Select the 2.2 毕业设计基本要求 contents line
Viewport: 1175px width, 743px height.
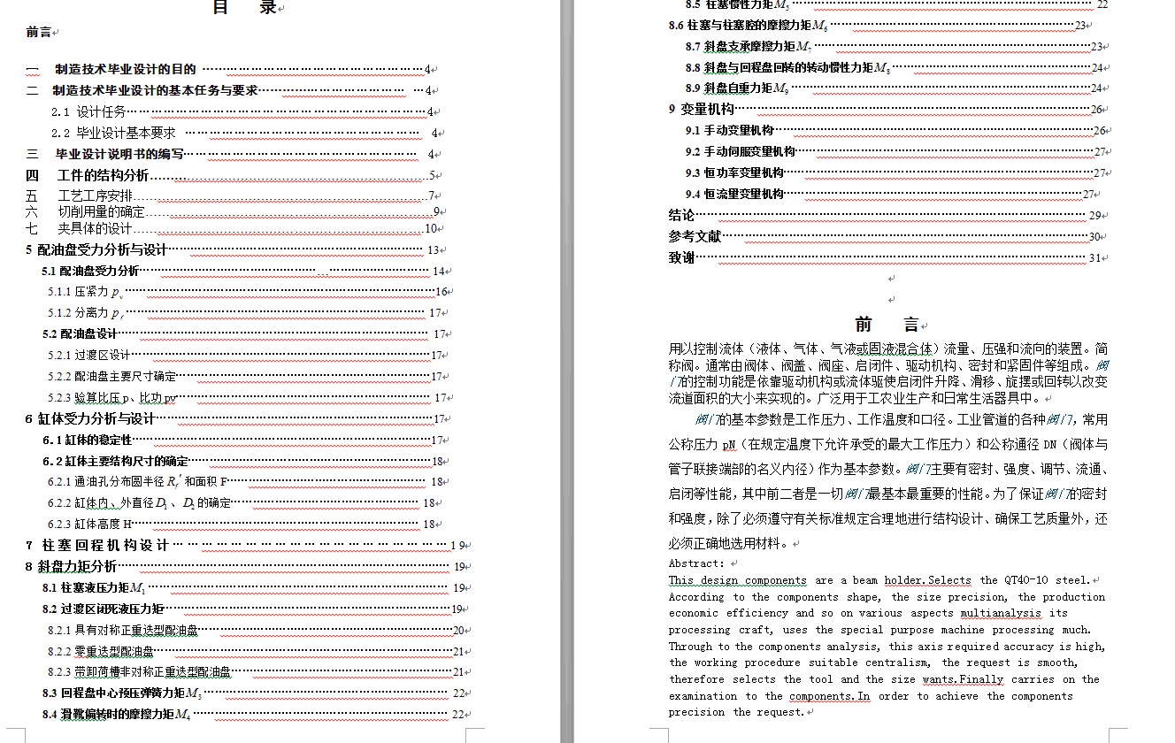(246, 133)
